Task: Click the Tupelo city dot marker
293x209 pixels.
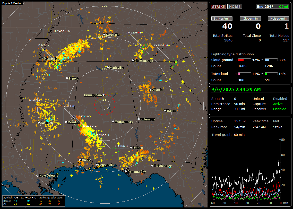Action: [x=67, y=78]
